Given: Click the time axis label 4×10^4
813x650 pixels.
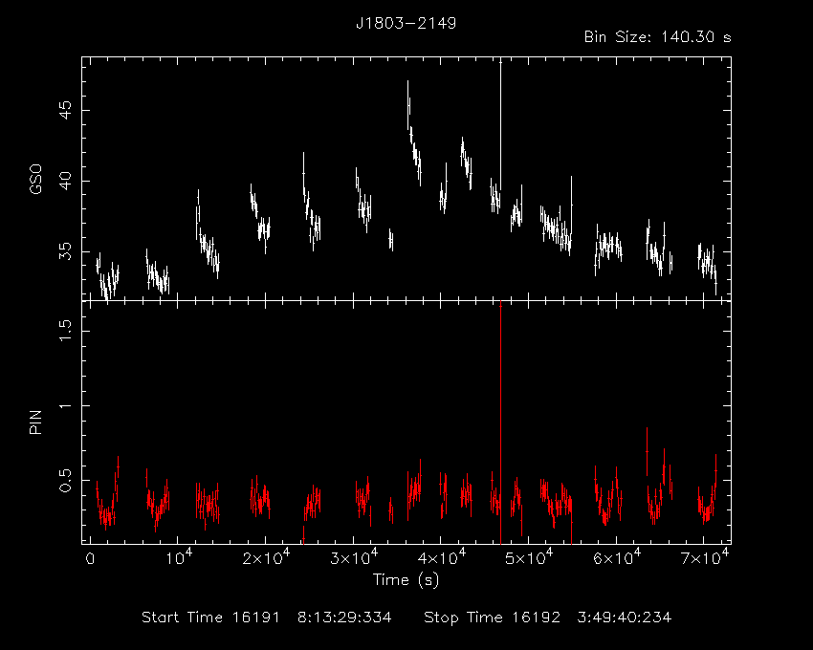Looking at the screenshot, I should [x=442, y=557].
